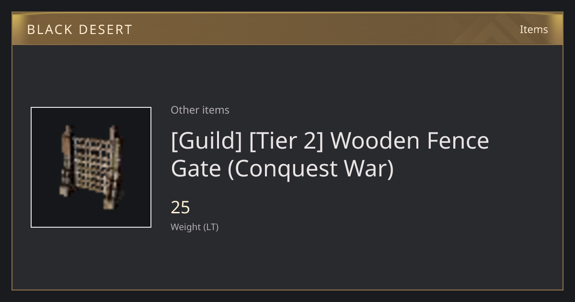
Task: Click the golden header banner
Action: pos(287,29)
